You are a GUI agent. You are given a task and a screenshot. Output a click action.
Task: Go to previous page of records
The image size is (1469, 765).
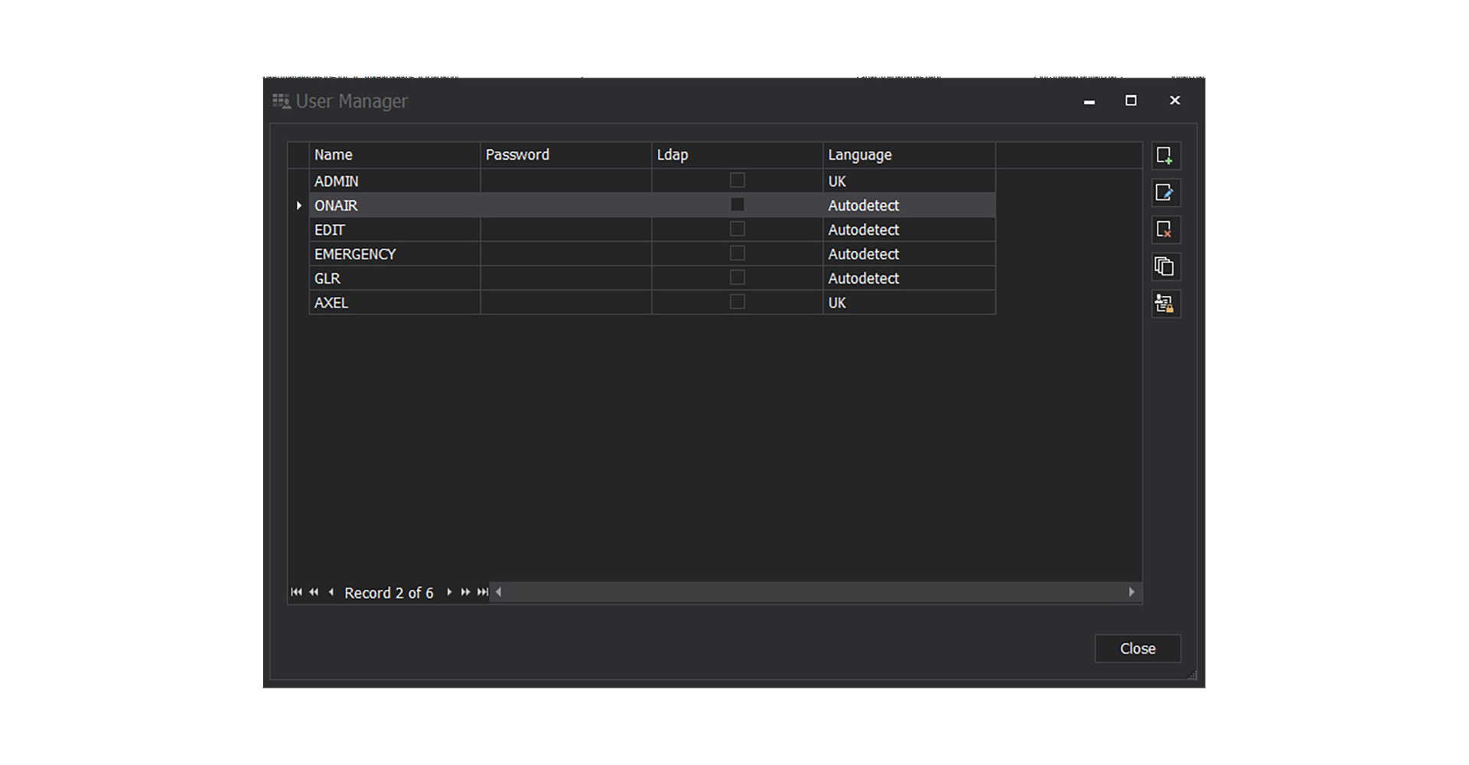[x=314, y=592]
